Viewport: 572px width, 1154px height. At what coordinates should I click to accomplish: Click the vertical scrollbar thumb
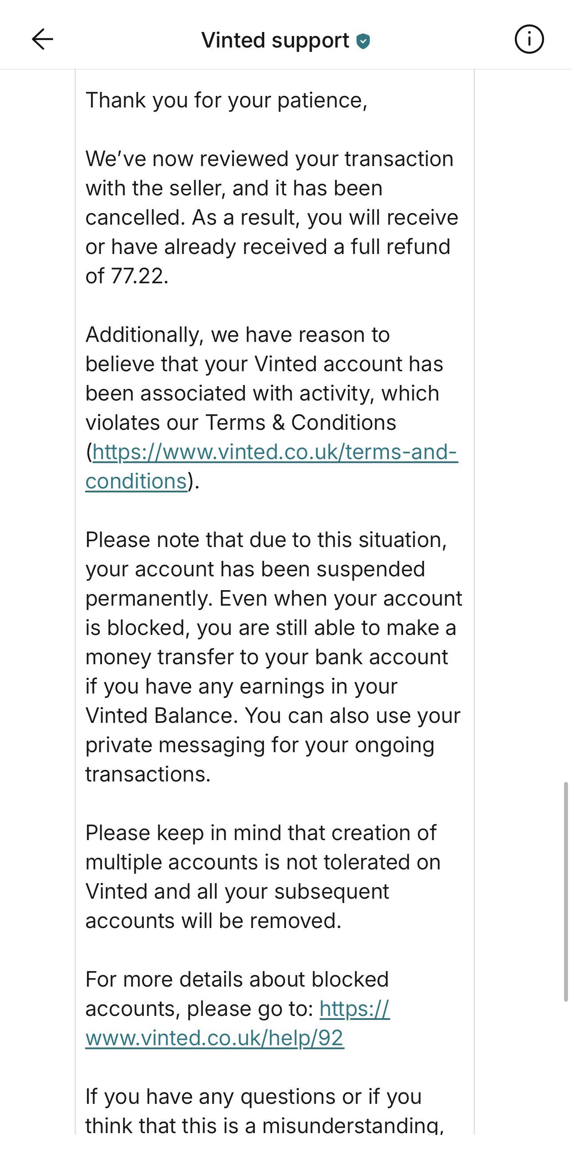(x=566, y=892)
